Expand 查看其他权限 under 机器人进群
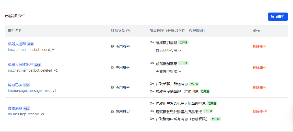 (168, 51)
